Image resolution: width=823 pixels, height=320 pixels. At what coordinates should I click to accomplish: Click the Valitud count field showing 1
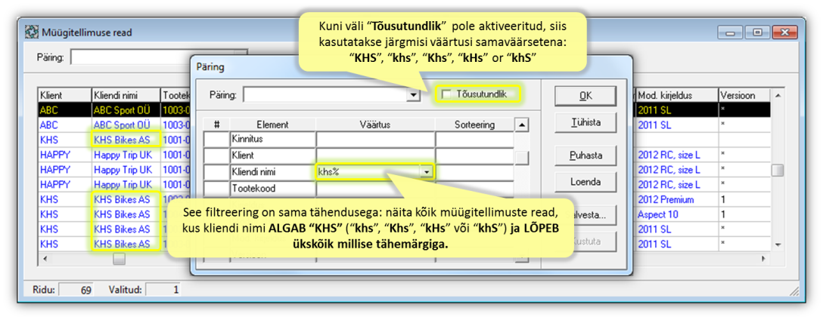point(163,289)
